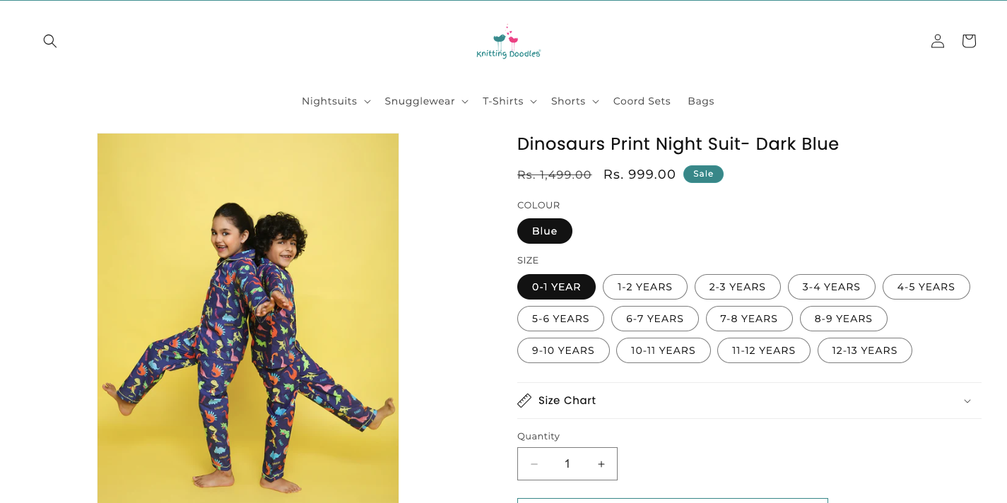Open the Snugglewear dropdown menu

click(x=426, y=101)
